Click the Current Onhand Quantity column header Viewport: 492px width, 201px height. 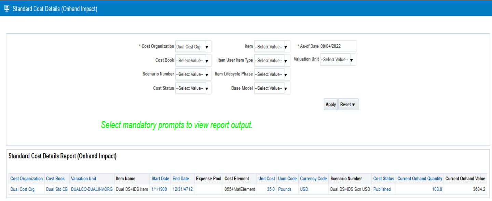(x=420, y=179)
